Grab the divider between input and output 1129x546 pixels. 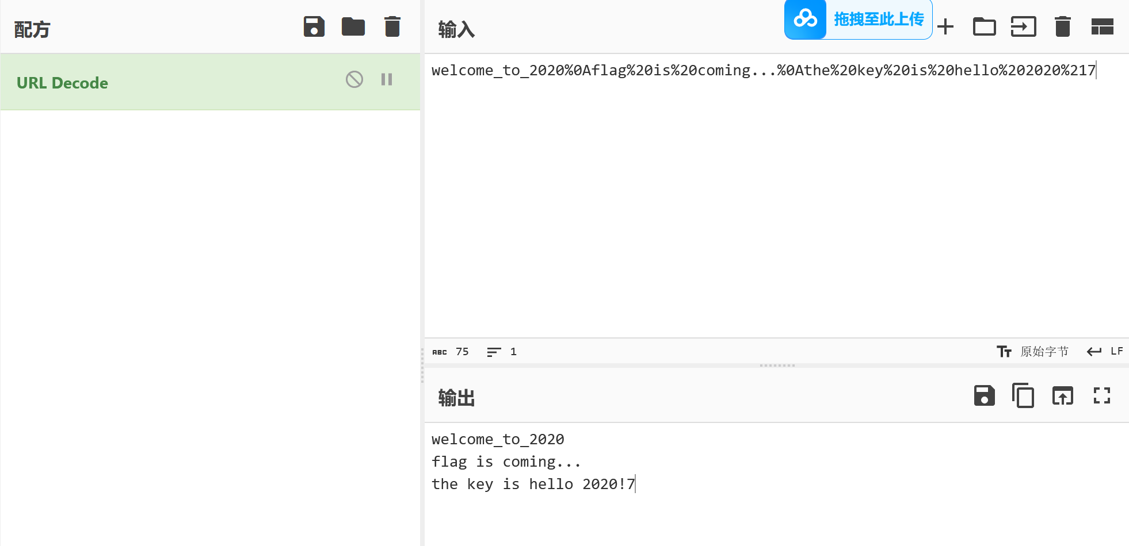[x=777, y=366]
